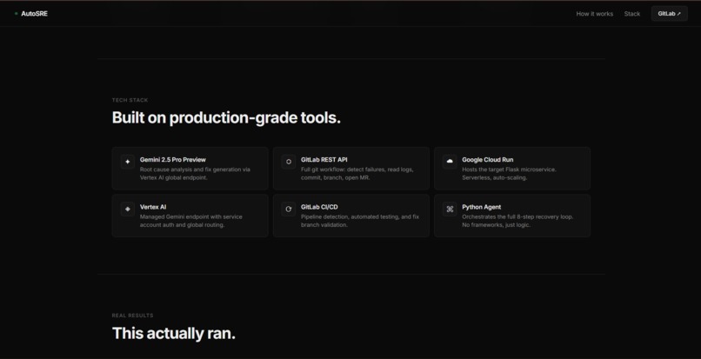This screenshot has height=359, width=701.
Task: Click the diamond icon beside Vertex AI
Action: (x=127, y=209)
